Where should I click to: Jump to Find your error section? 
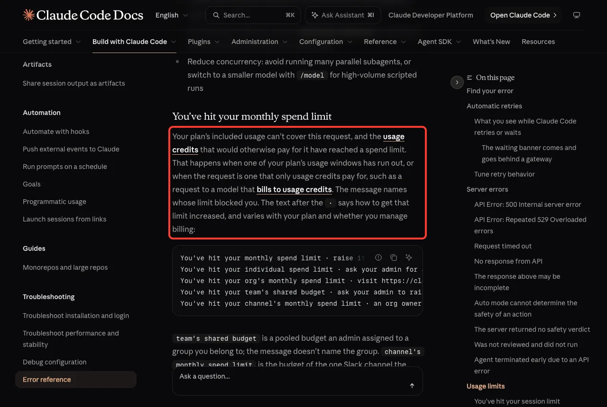(490, 91)
